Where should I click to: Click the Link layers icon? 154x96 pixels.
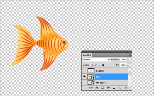pyautogui.click(x=91, y=88)
